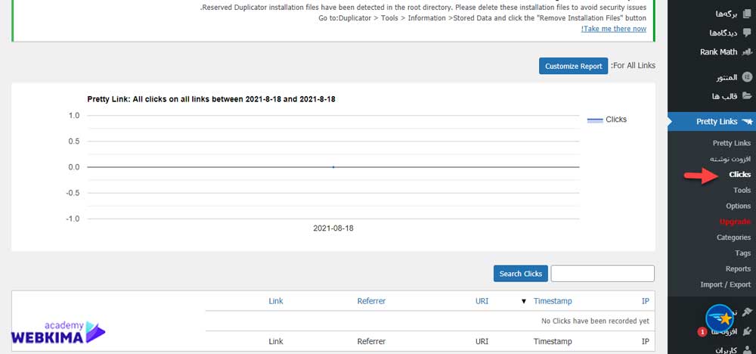Toggle the Clicks series in chart legend

point(606,120)
